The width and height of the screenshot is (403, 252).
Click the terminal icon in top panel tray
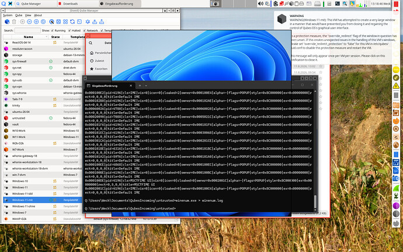pyautogui.click(x=338, y=4)
